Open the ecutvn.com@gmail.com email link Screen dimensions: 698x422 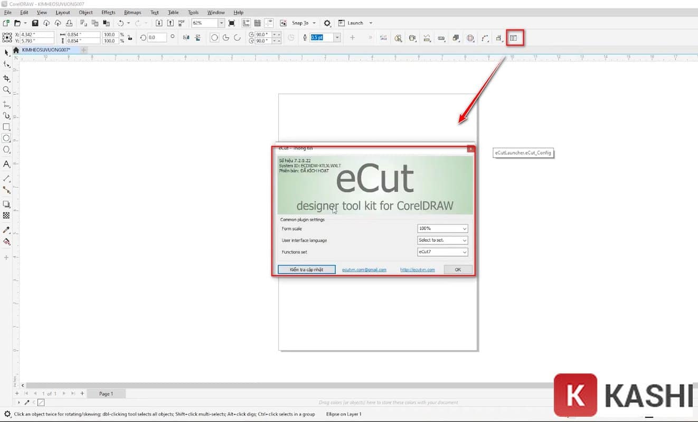tap(364, 270)
